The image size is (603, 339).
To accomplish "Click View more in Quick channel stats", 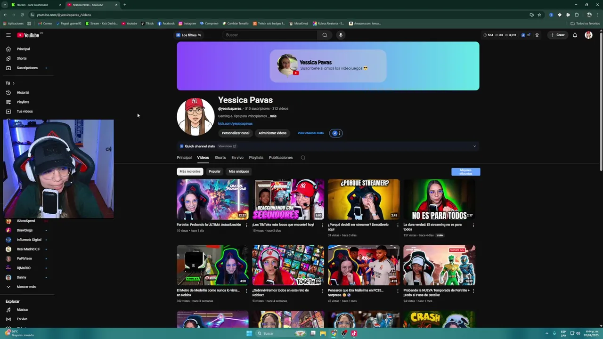I will point(227,146).
